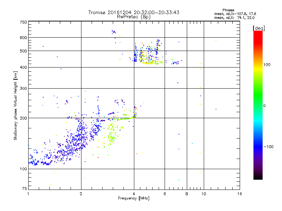Image resolution: width=282 pixels, height=211 pixels.
Task: Click the x-axis tick label '10'
Action: tap(204, 194)
